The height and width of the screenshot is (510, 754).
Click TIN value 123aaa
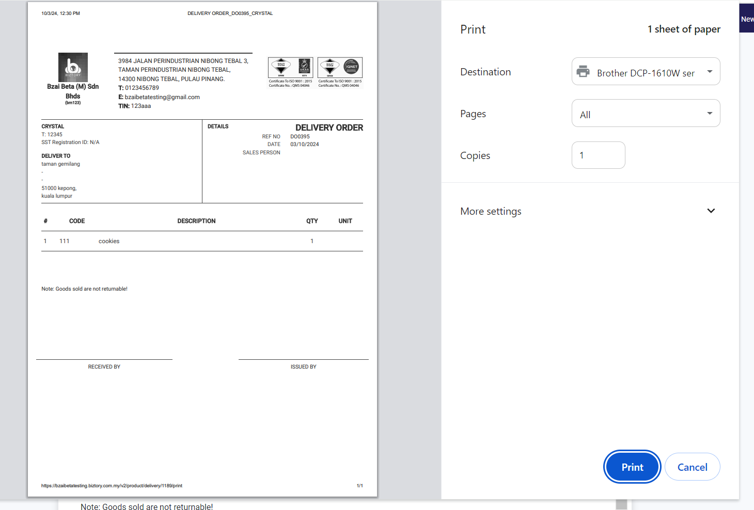[x=141, y=106]
